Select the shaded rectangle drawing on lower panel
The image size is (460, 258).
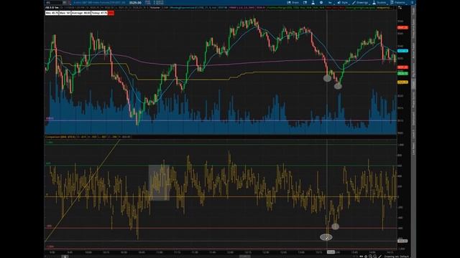[159, 183]
